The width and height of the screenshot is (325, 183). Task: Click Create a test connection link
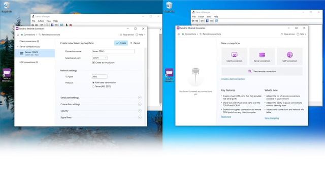(x=233, y=79)
